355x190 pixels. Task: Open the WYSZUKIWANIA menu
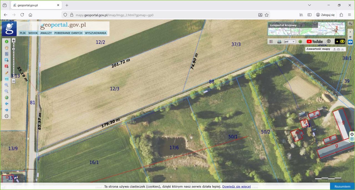95,33
